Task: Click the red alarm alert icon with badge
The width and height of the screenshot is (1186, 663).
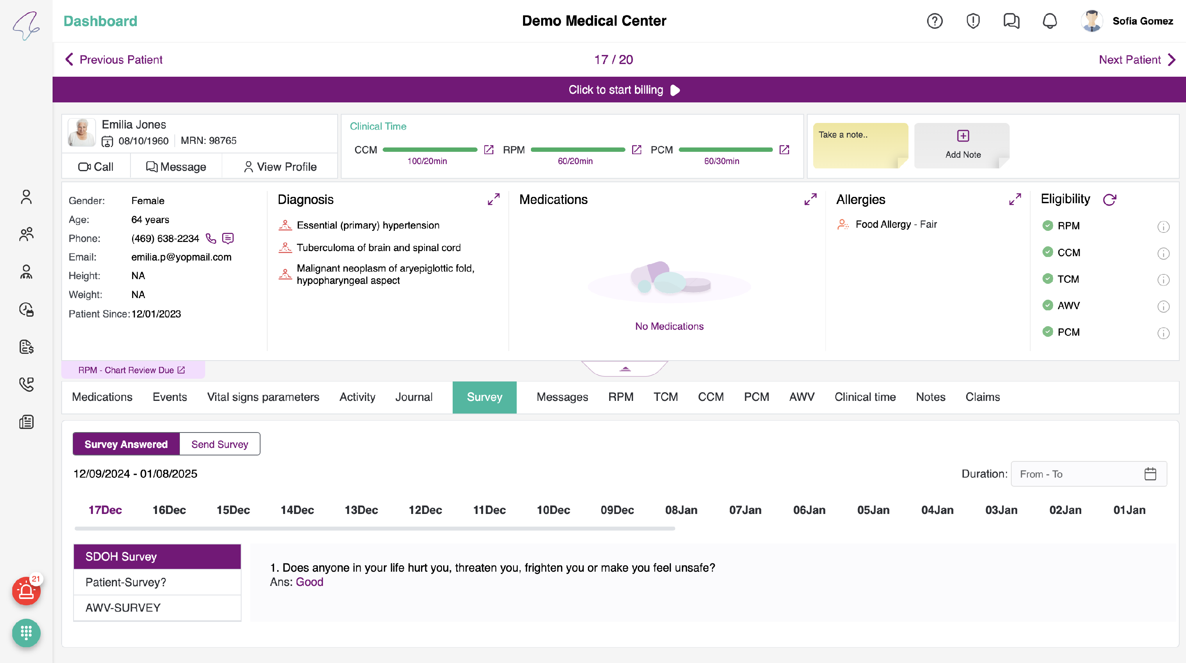Action: (x=26, y=591)
